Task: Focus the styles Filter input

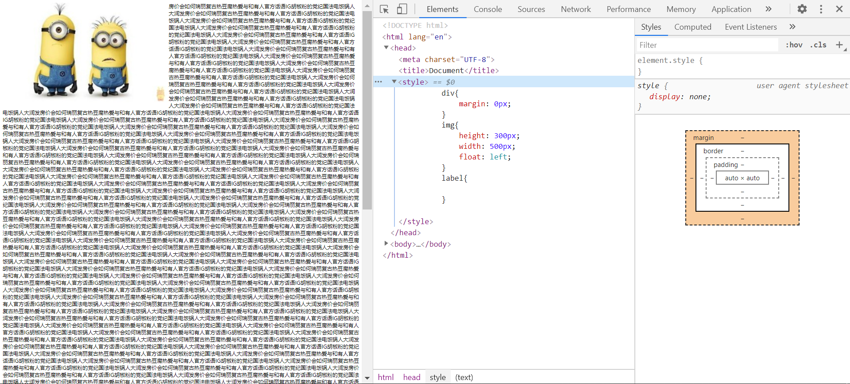Action: 707,45
